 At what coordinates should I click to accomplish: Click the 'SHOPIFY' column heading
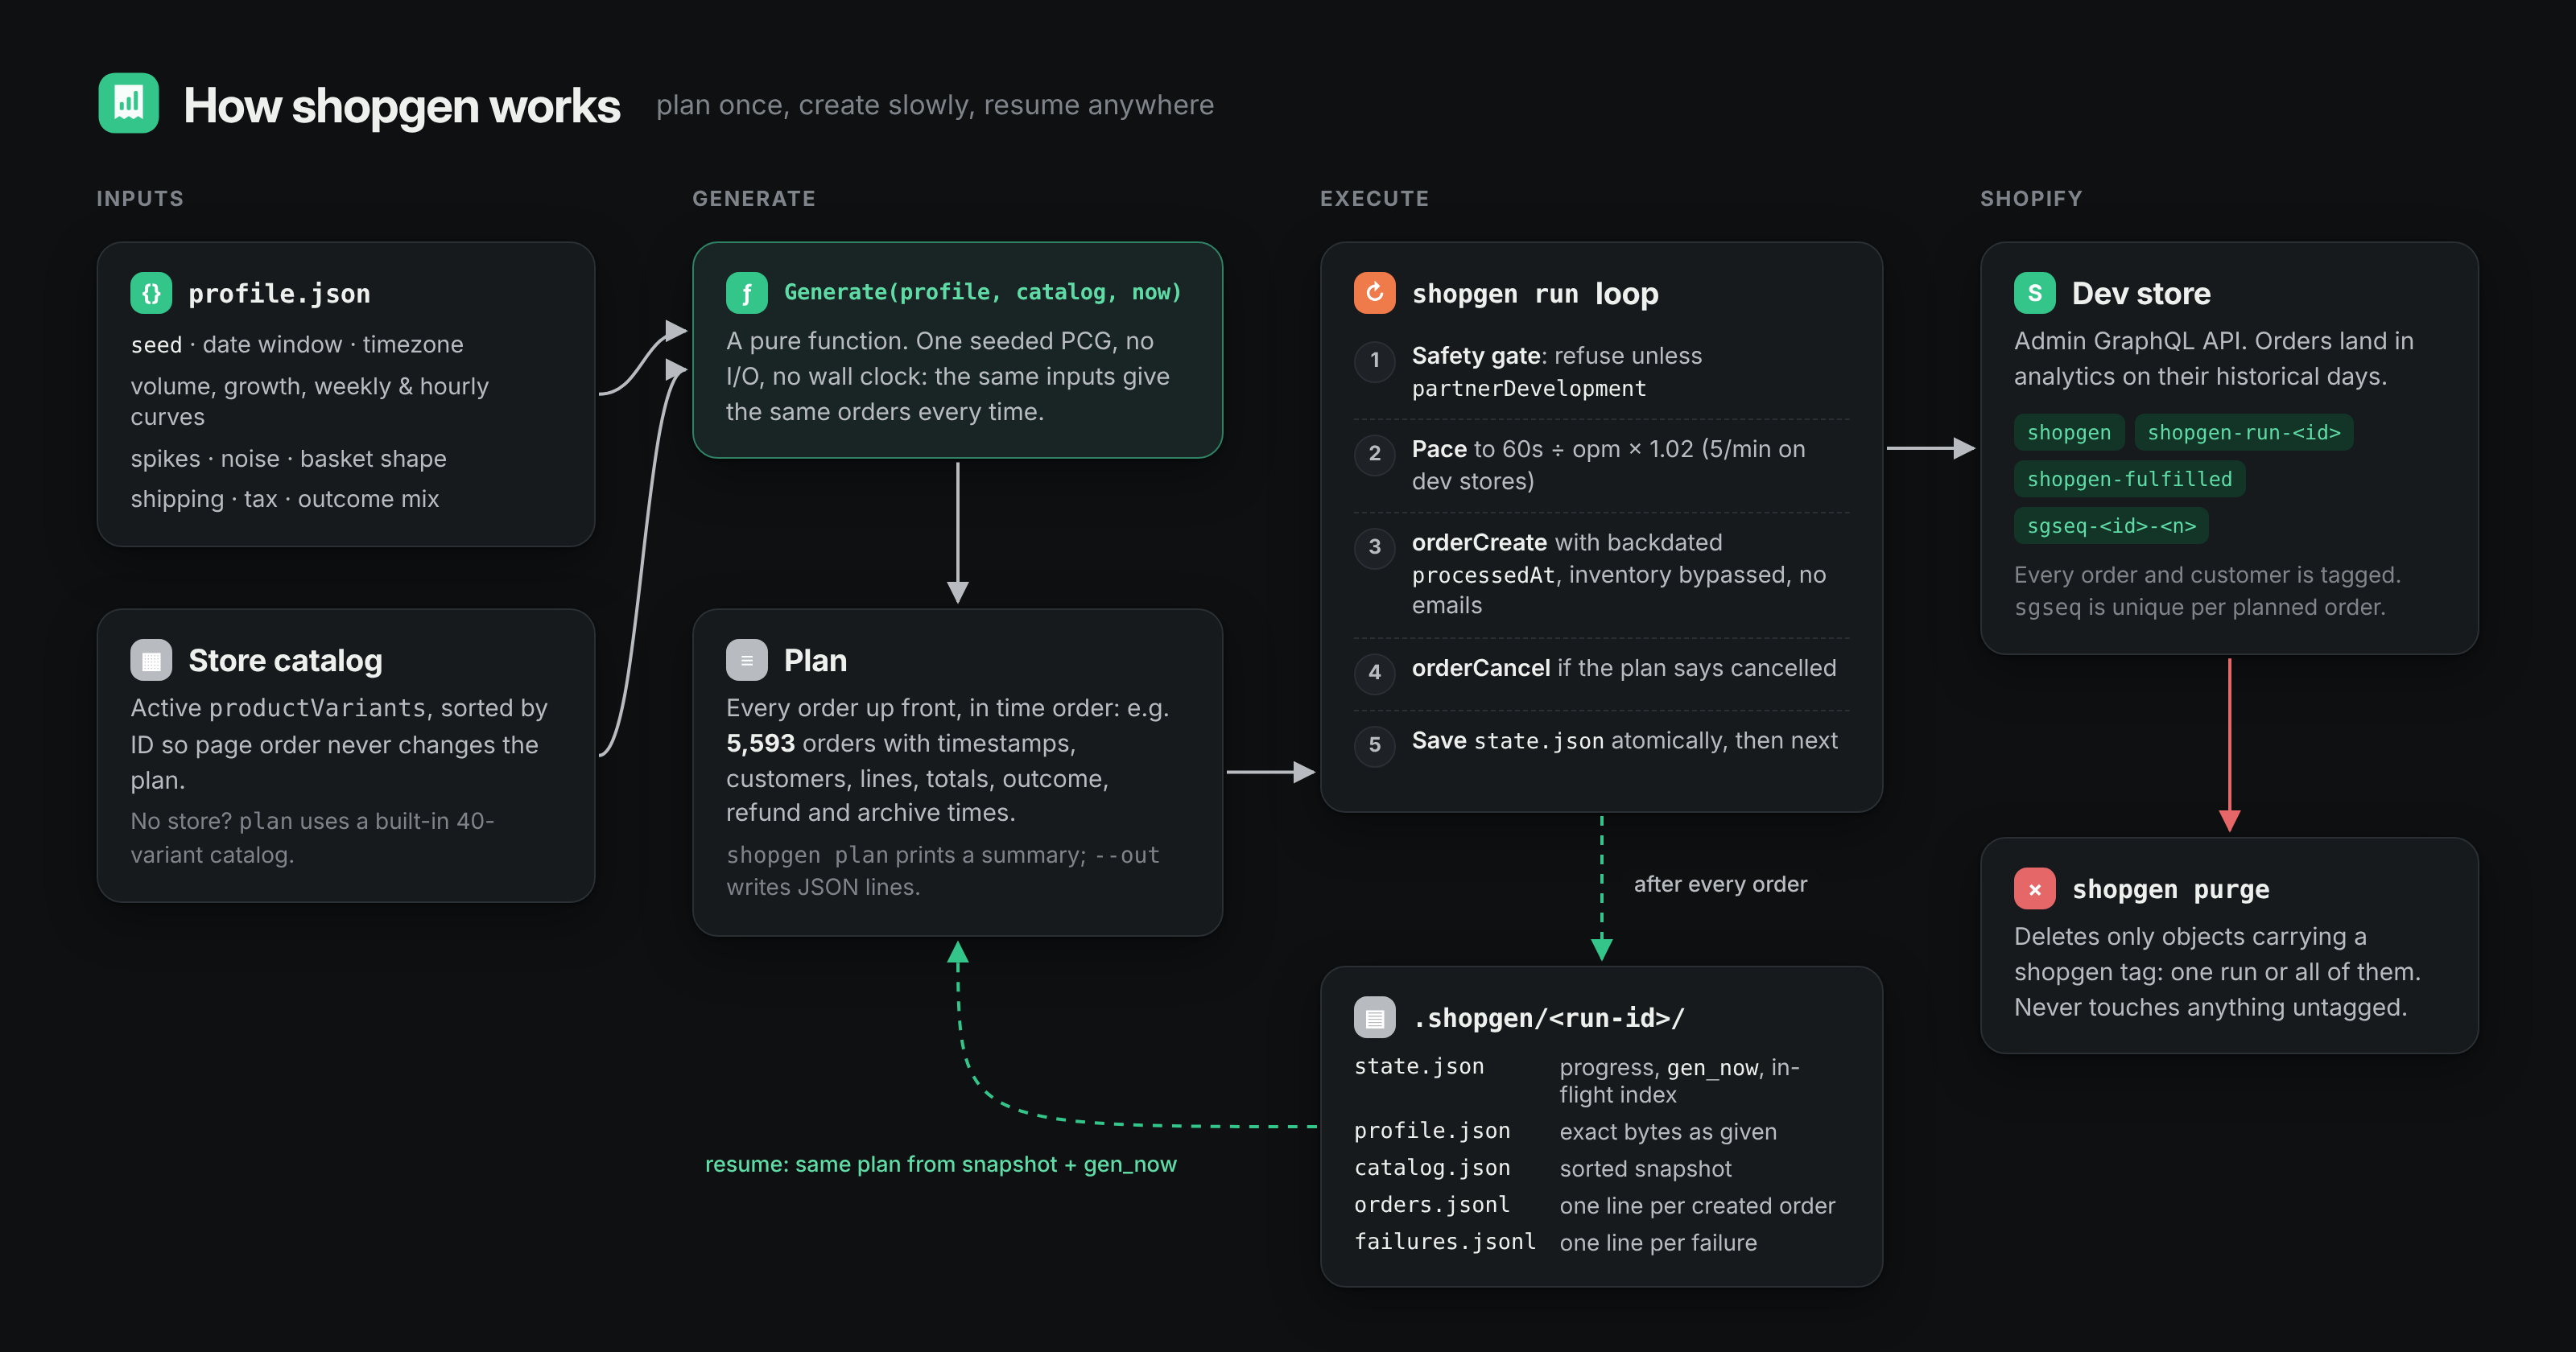[x=2031, y=198]
